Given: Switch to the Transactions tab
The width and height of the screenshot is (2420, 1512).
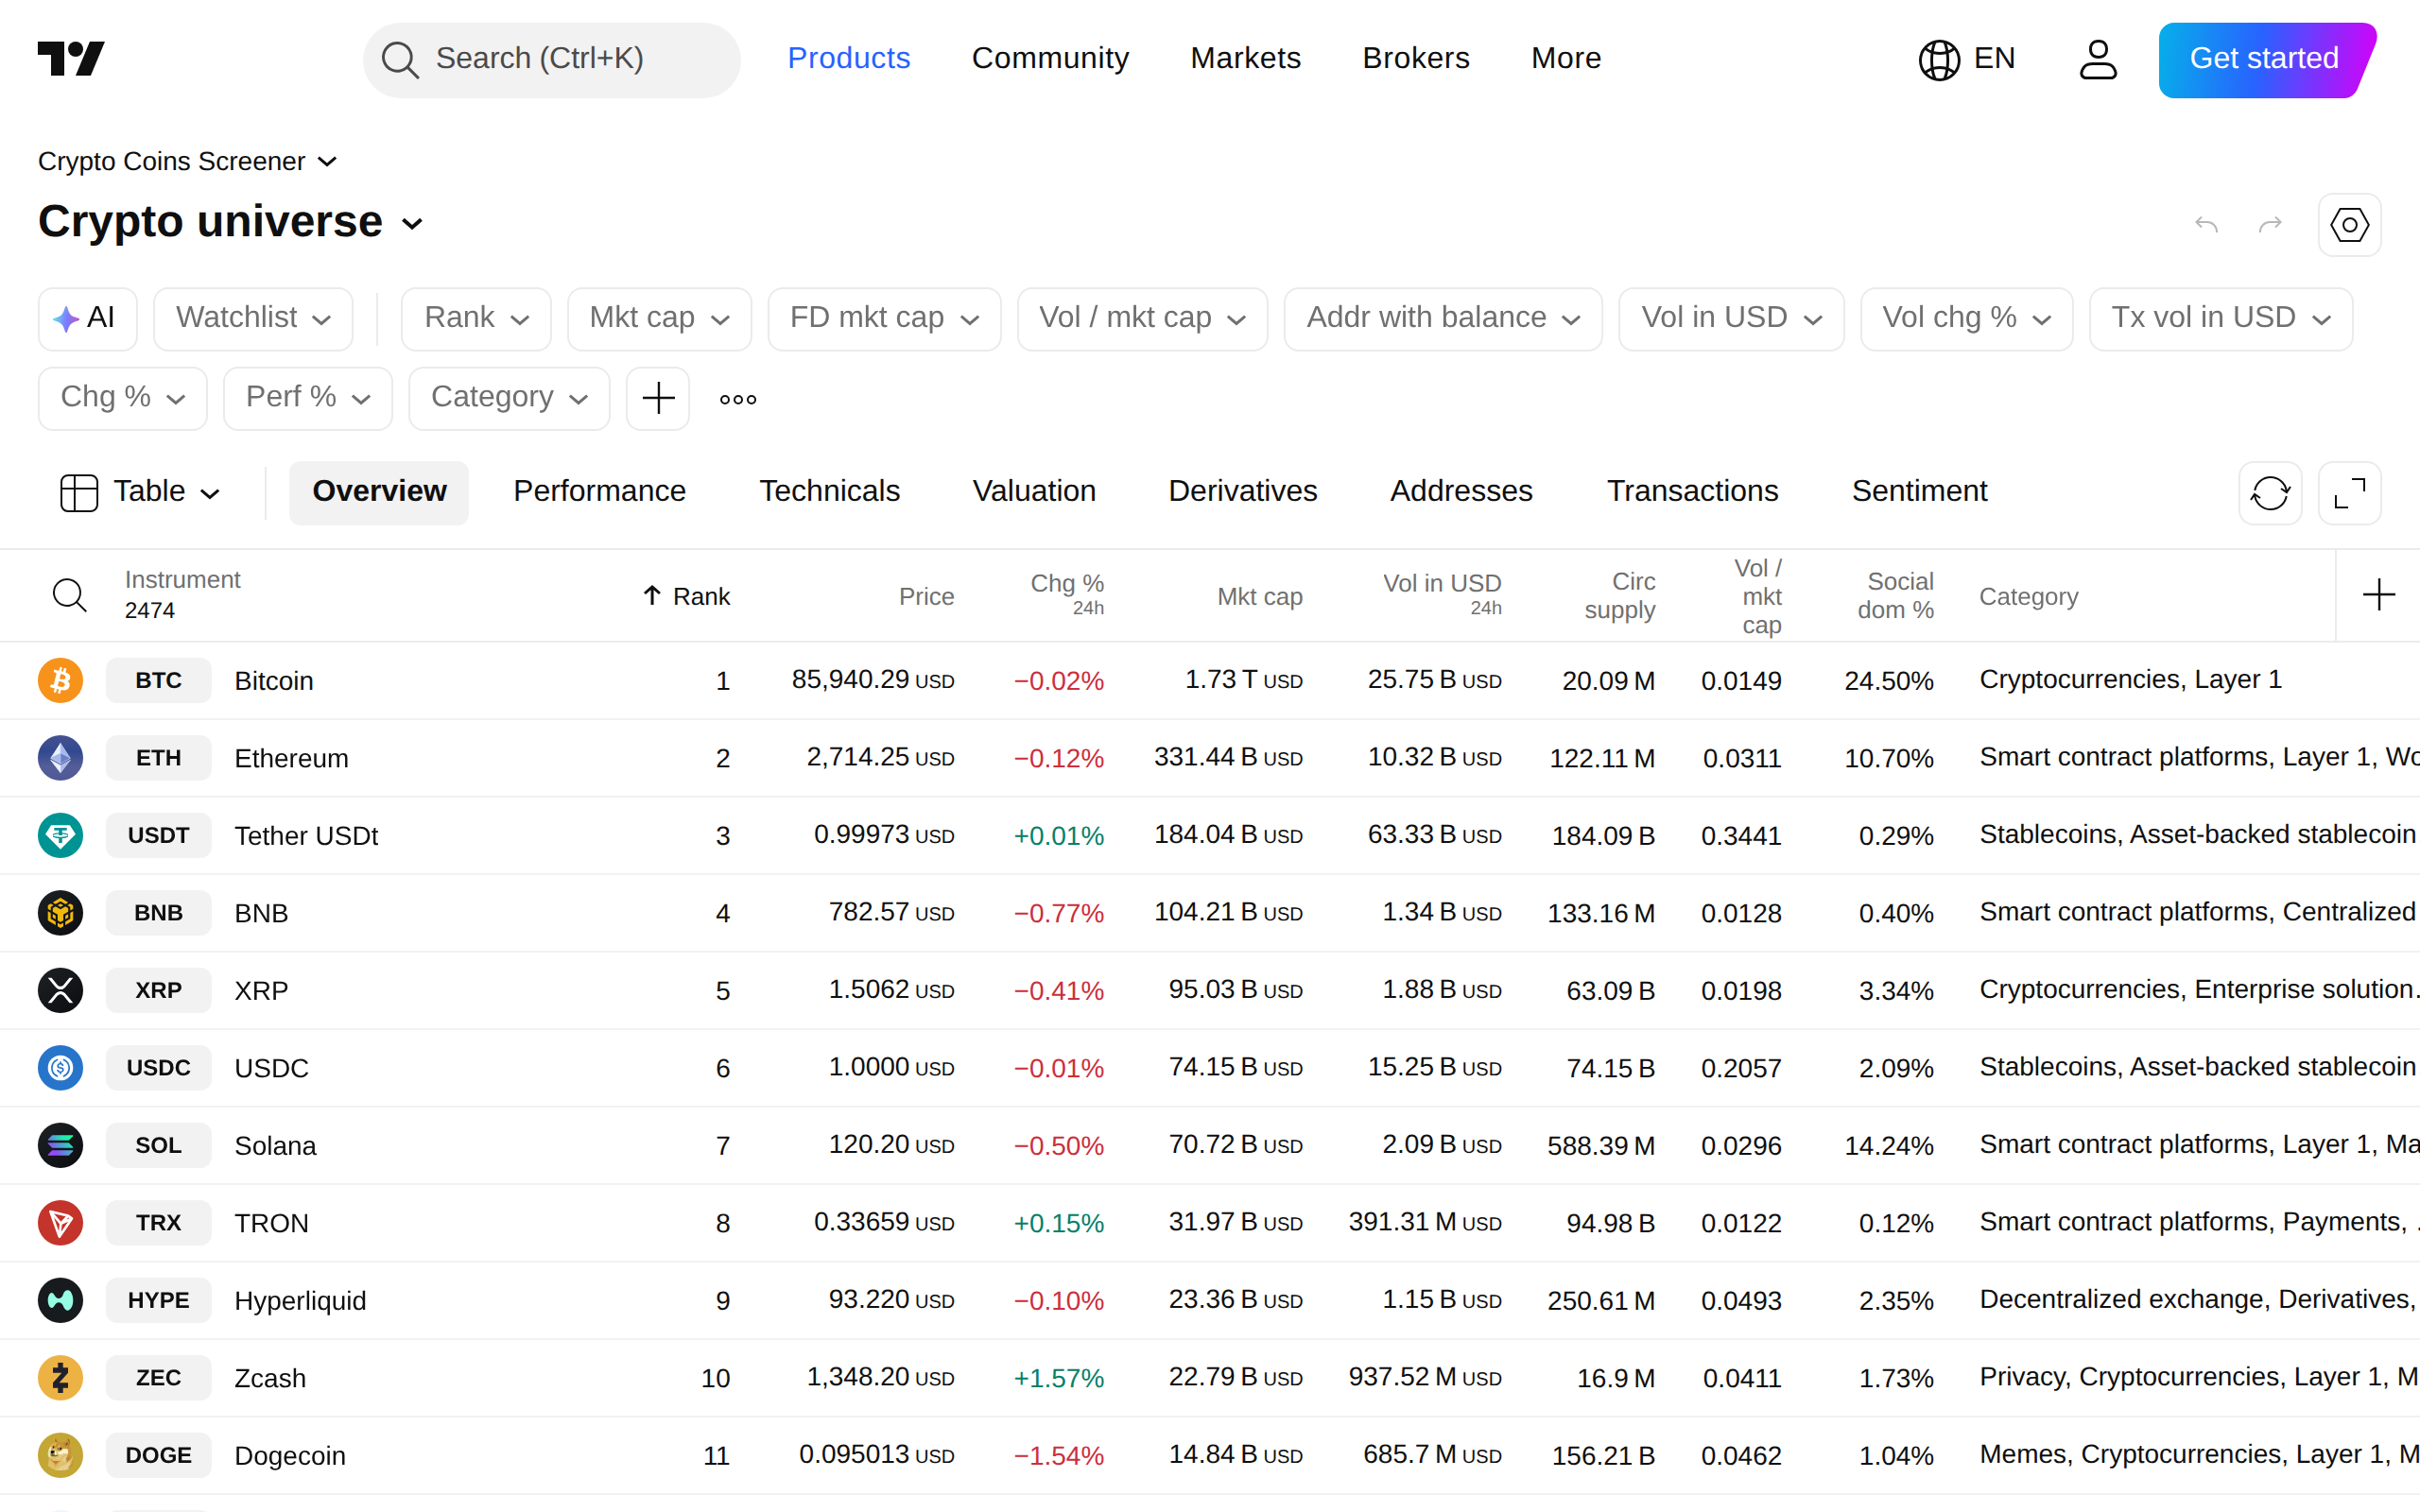Looking at the screenshot, I should [x=1692, y=492].
